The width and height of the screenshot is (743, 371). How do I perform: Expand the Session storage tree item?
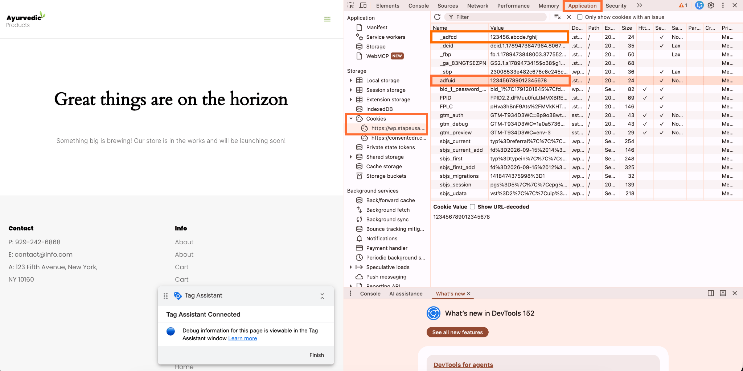351,90
